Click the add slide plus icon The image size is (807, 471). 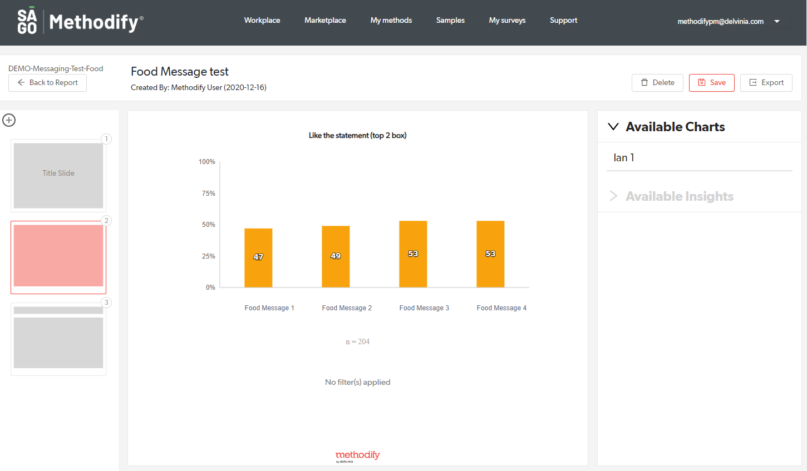9,120
